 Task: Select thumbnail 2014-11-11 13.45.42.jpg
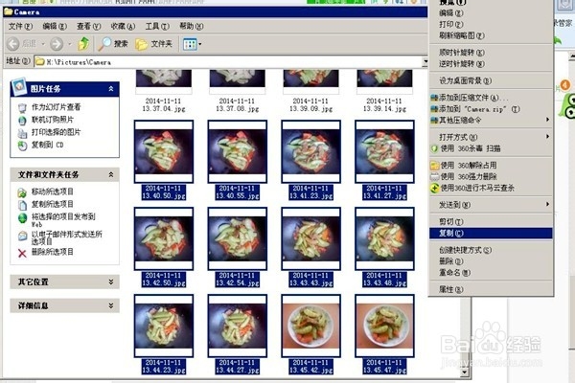pos(310,326)
